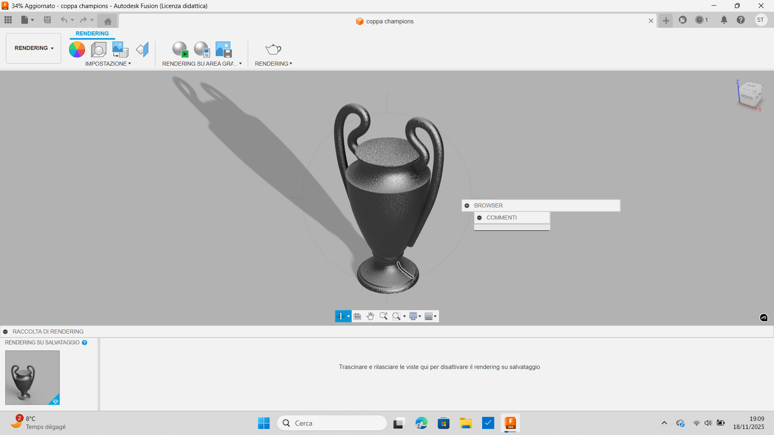Toggle the grid display from the navigation bar
The width and height of the screenshot is (774, 435).
click(429, 316)
